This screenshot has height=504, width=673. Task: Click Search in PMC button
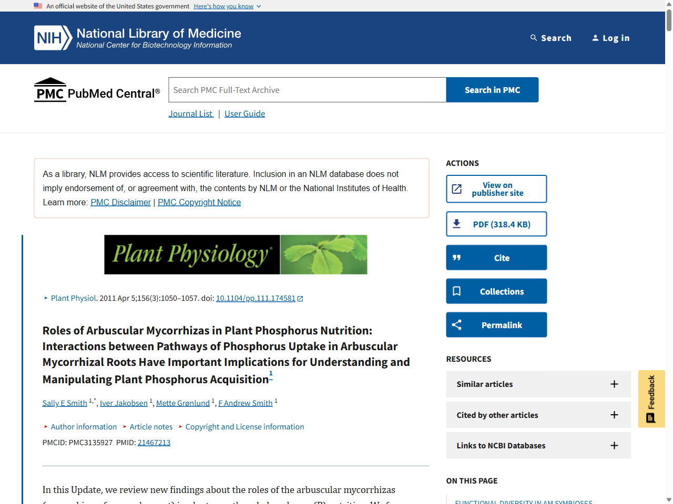coord(492,90)
